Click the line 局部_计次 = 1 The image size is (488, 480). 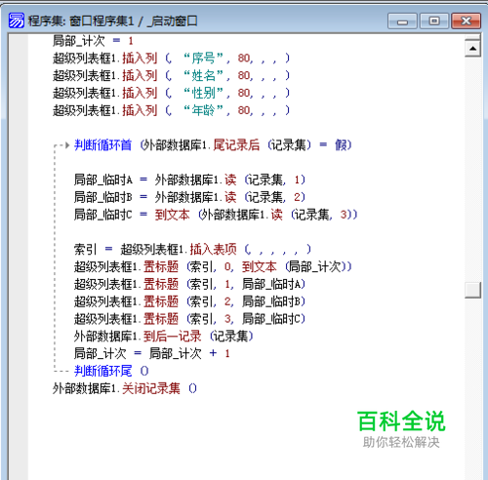coord(93,41)
